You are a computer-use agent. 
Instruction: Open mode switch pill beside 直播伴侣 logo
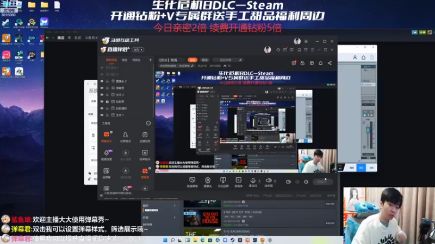(138, 50)
